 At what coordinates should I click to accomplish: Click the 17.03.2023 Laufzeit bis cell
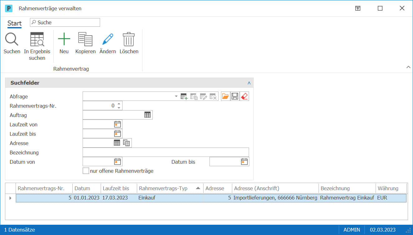pos(119,198)
